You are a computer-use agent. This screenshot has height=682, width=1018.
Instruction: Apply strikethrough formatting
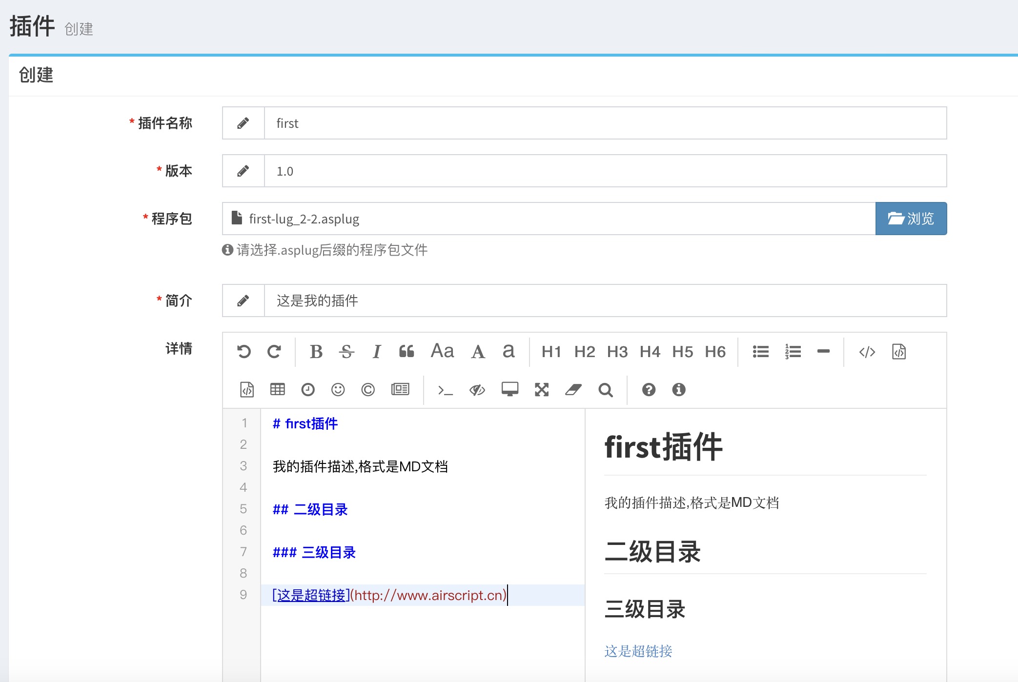(x=346, y=352)
